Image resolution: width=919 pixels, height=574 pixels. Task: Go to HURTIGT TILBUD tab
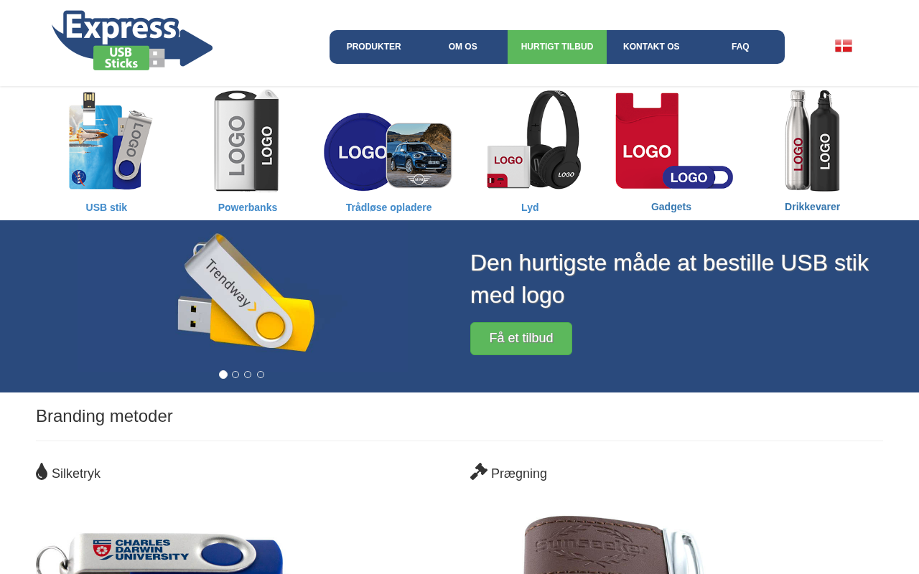[557, 47]
